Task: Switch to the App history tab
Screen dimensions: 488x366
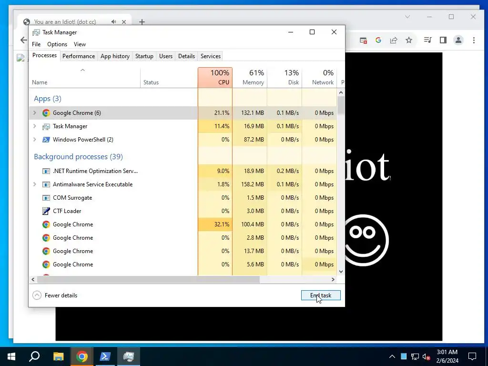Action: pyautogui.click(x=115, y=56)
